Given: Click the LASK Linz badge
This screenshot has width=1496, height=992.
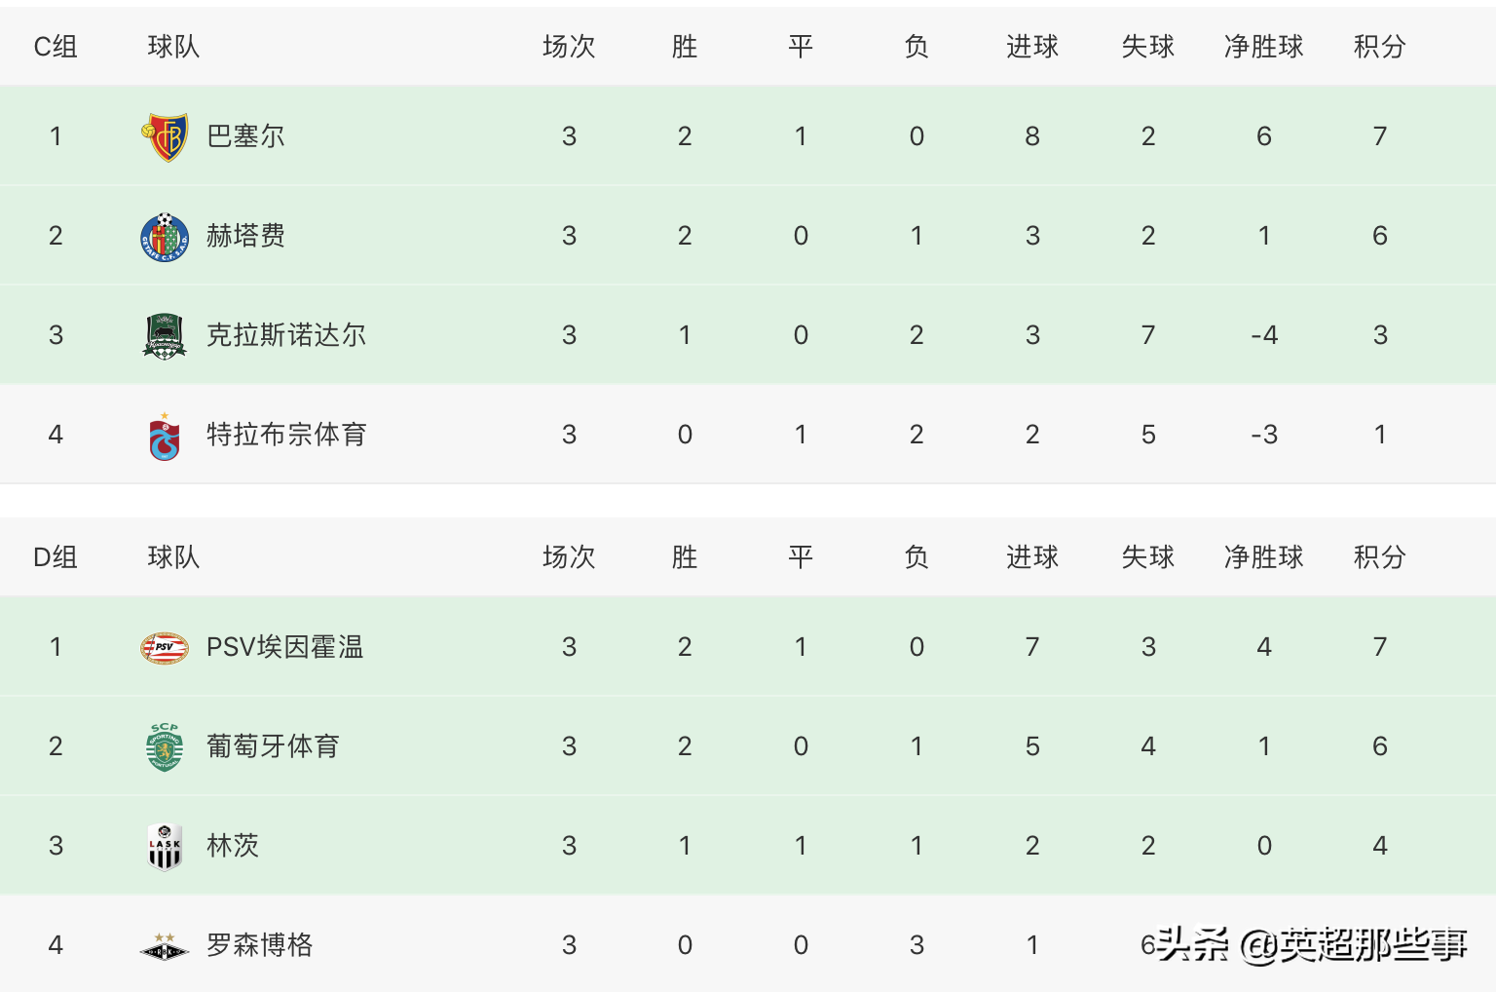Looking at the screenshot, I should click(165, 847).
